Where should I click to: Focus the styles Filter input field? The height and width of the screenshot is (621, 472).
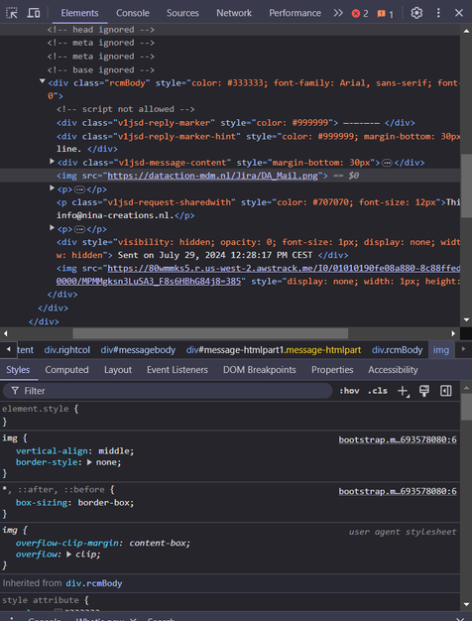point(168,391)
